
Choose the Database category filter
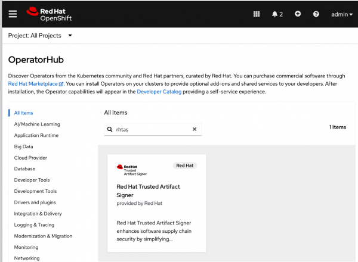(x=26, y=169)
